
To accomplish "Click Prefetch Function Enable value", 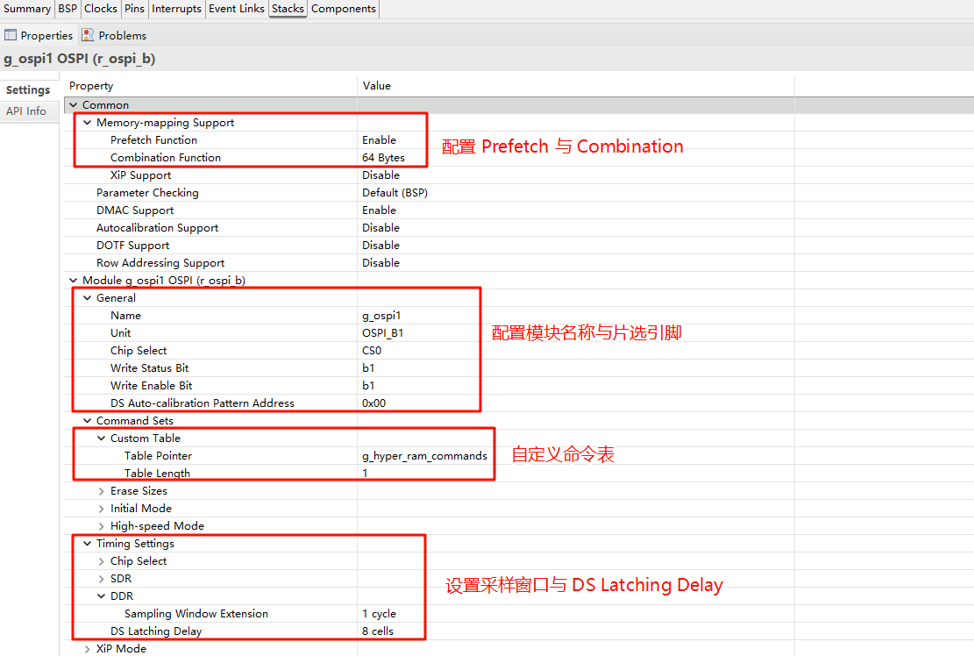I will point(379,140).
